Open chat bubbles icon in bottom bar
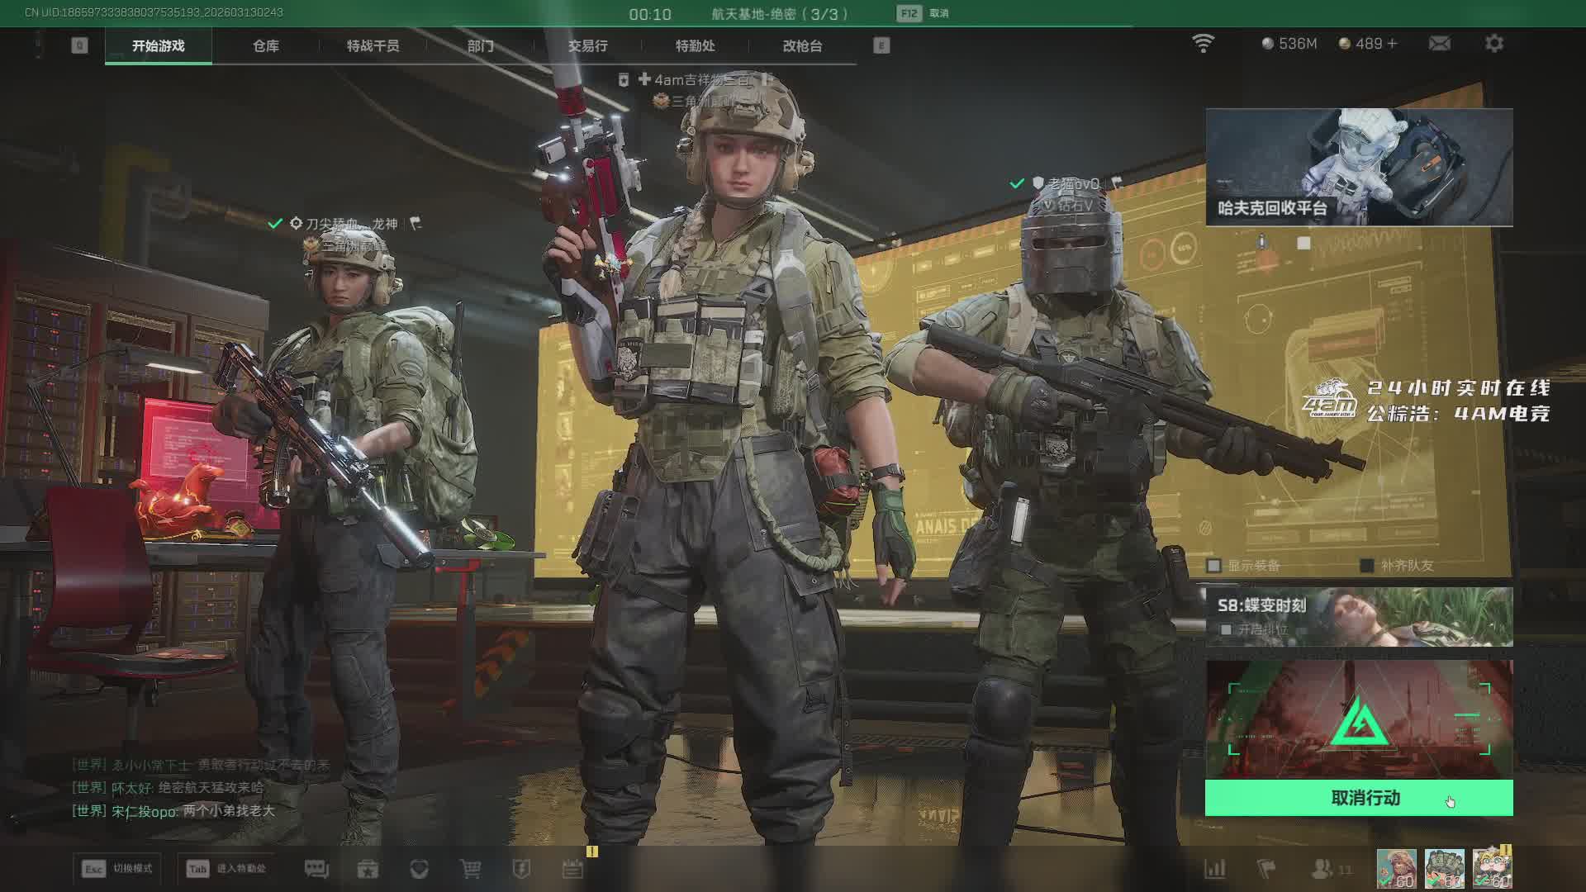Viewport: 1586px width, 892px height. [x=316, y=869]
